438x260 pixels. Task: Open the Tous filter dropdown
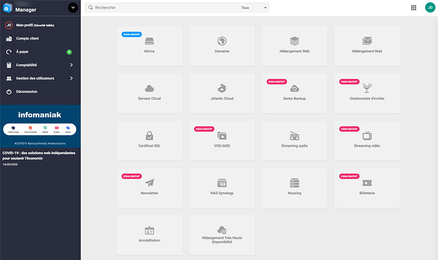point(254,8)
